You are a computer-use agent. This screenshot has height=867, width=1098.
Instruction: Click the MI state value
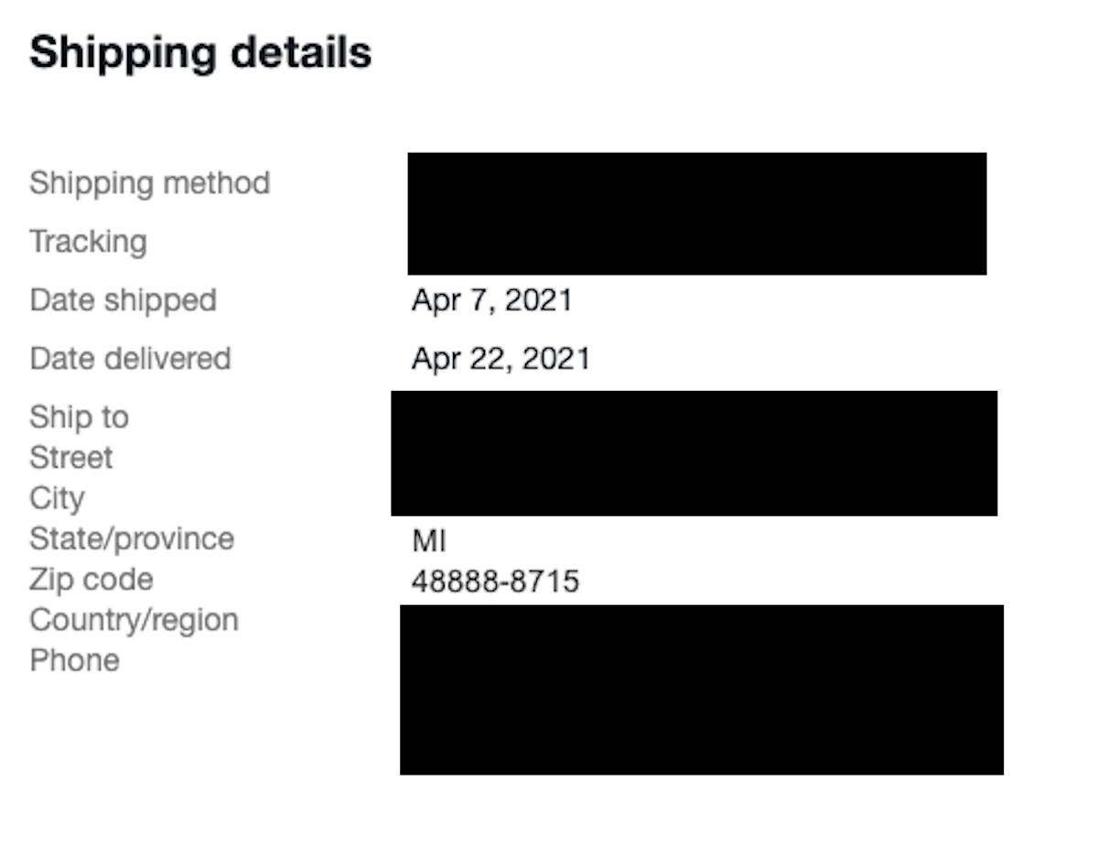point(429,541)
